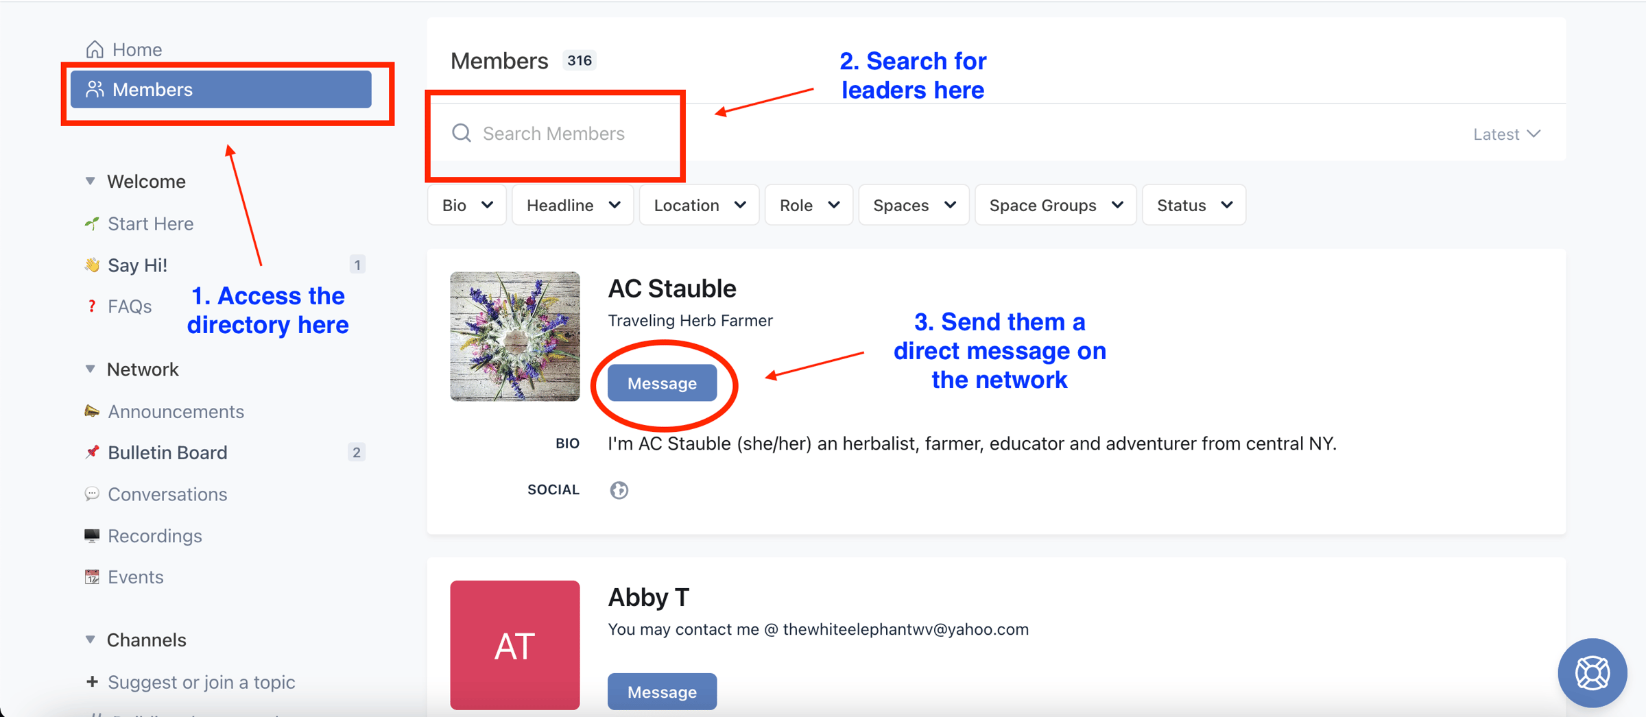Click the Bulletin Board pushpin icon
Screen dimensions: 1646x717
[x=92, y=452]
